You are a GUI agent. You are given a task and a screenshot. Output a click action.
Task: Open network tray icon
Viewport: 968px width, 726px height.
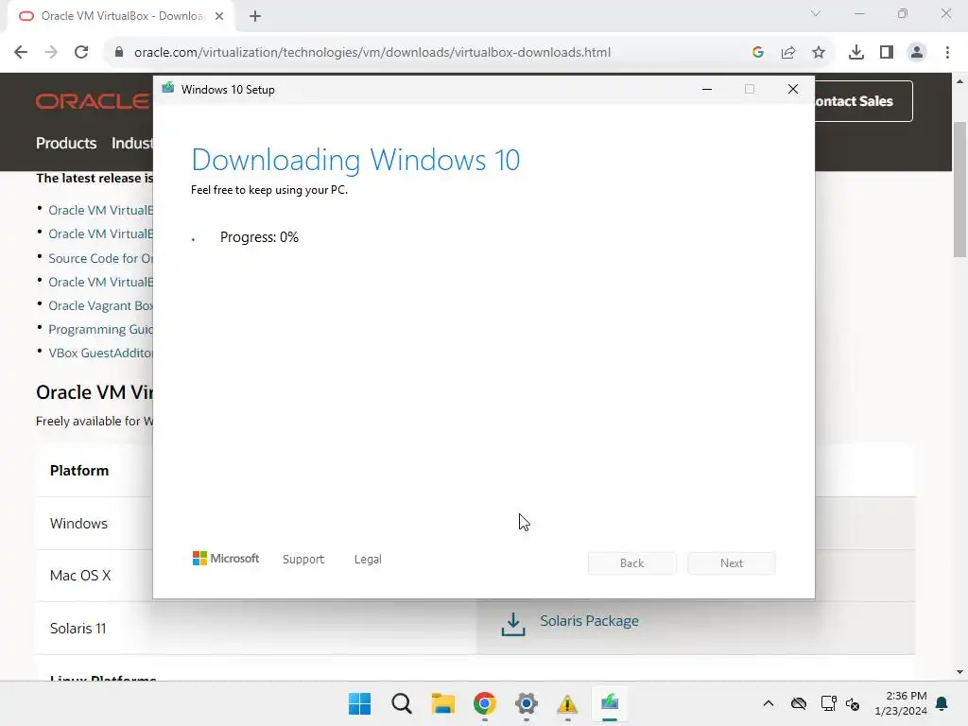[x=828, y=703]
